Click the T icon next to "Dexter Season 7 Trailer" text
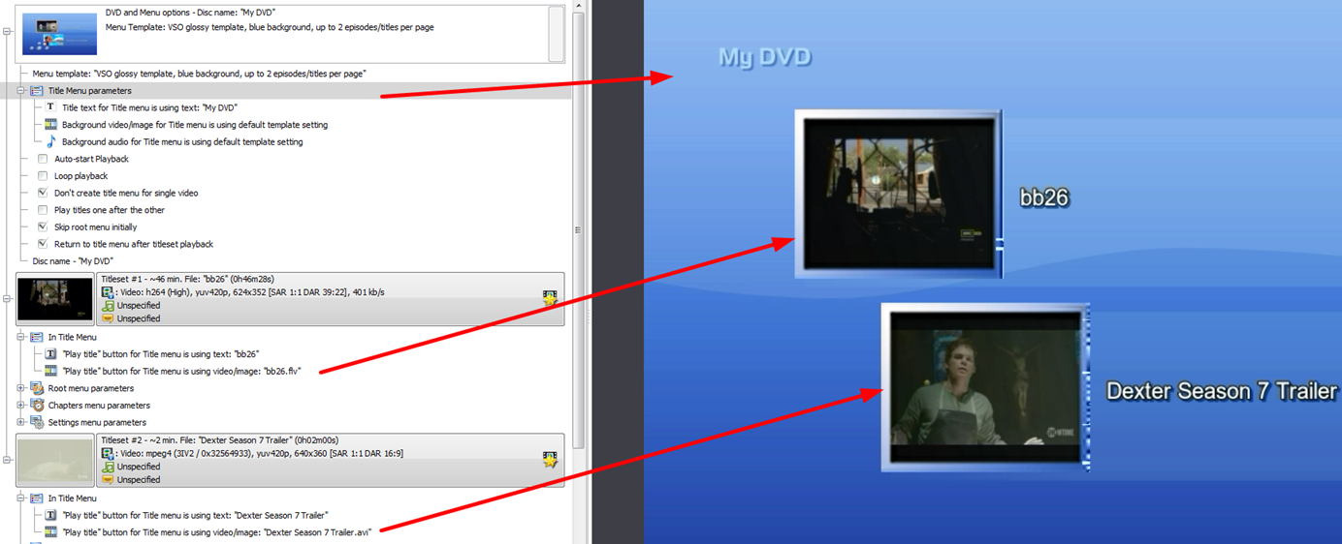 [x=50, y=515]
